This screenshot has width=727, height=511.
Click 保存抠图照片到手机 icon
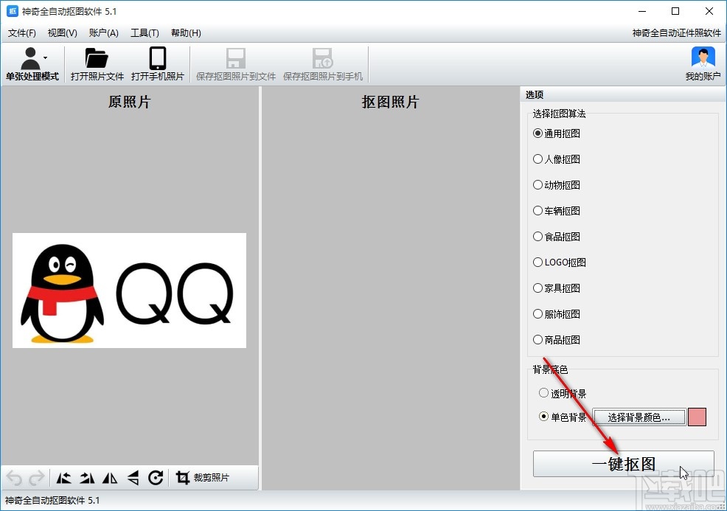[323, 58]
